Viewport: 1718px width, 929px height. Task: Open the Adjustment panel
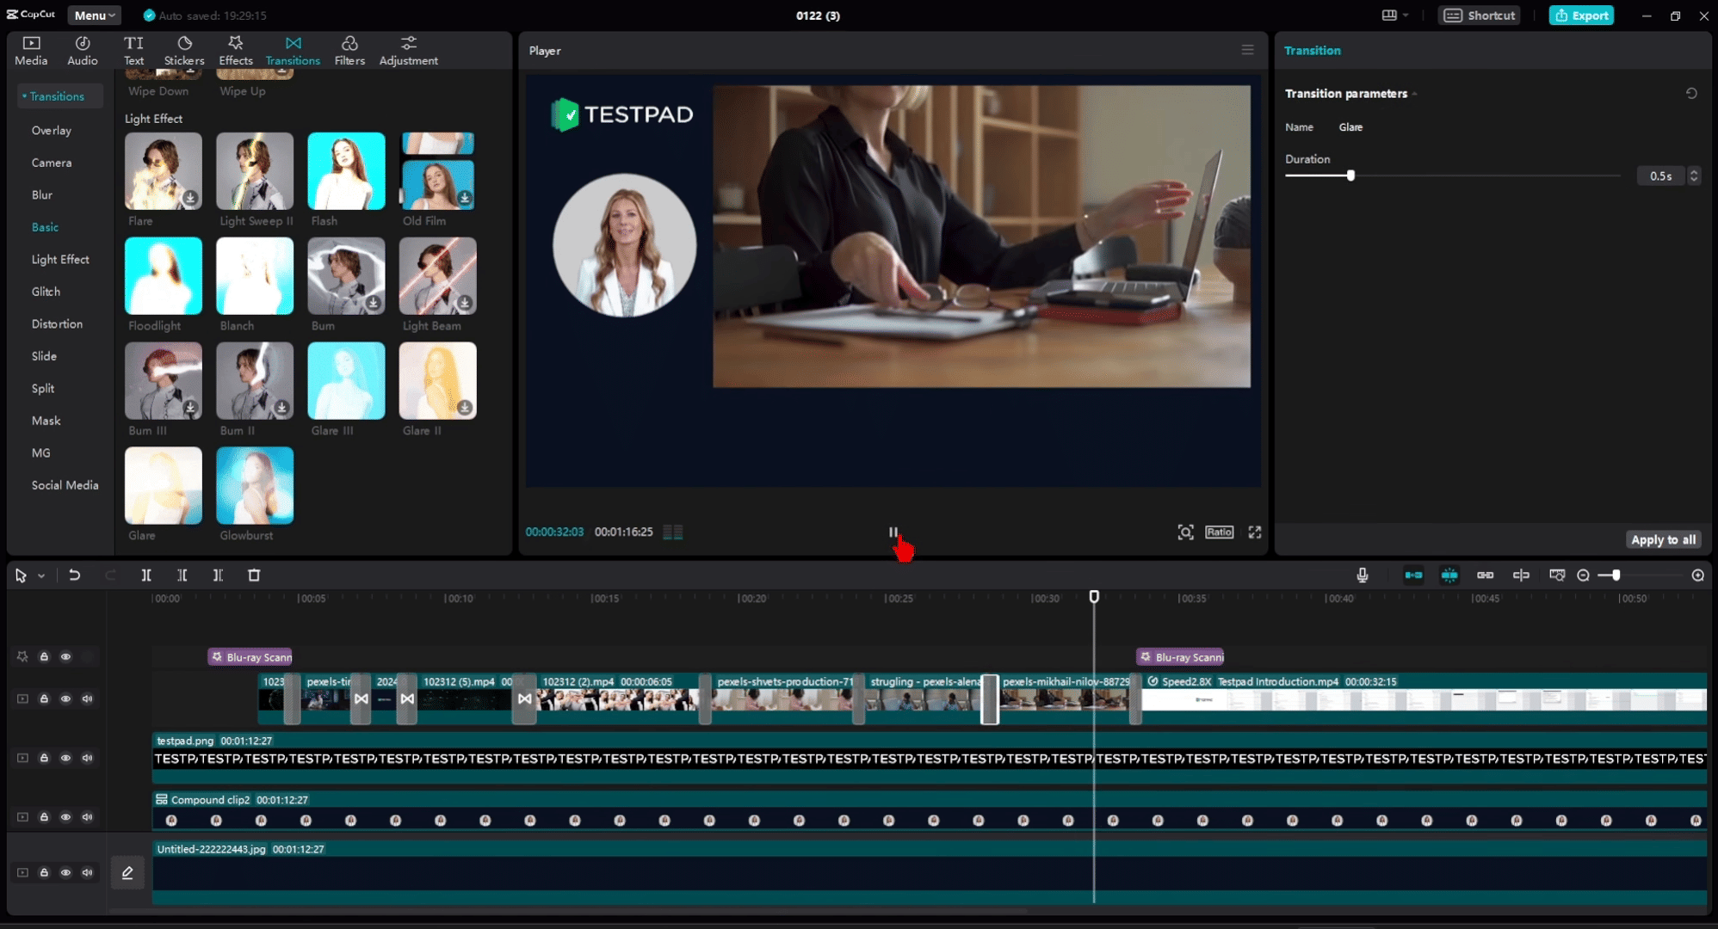(x=409, y=51)
